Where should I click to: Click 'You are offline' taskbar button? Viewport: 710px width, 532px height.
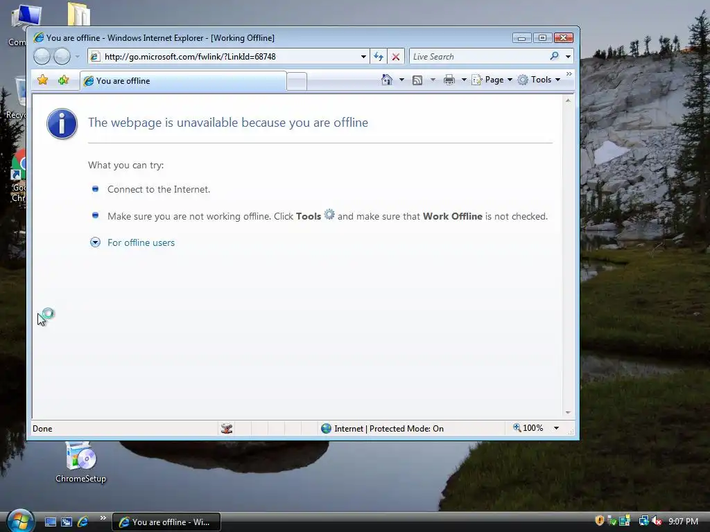(166, 522)
